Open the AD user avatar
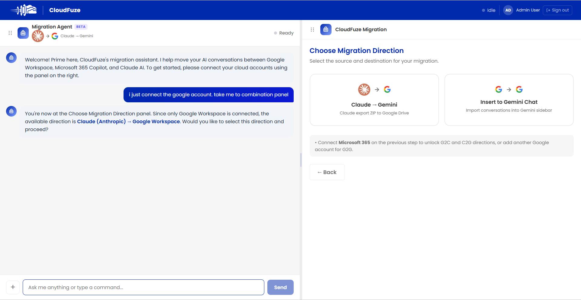This screenshot has height=300, width=581. 508,10
